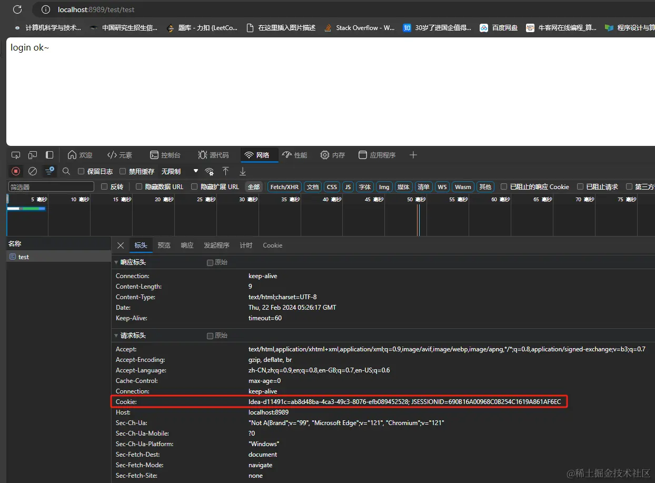Close the request details panel

[x=121, y=245]
